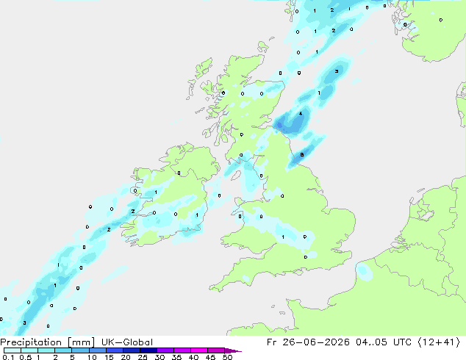The width and height of the screenshot is (466, 360).
Task: Click the 1–2 mm legend color swatch
Action: click(46, 350)
